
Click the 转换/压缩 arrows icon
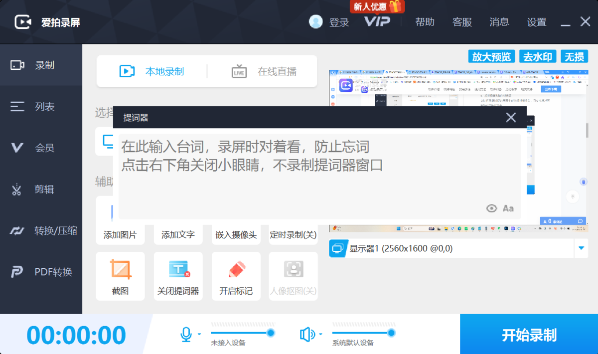(17, 230)
